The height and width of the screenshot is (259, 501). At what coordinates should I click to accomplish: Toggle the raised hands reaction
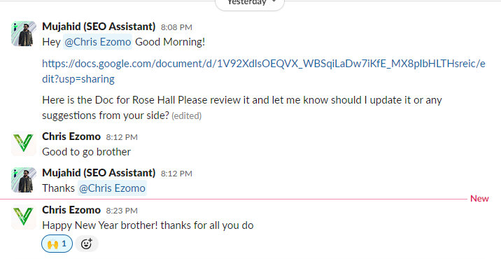[57, 244]
